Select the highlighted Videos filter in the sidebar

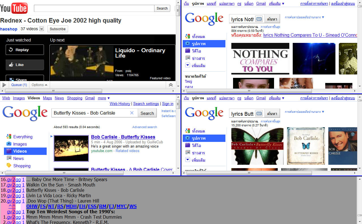[25, 151]
